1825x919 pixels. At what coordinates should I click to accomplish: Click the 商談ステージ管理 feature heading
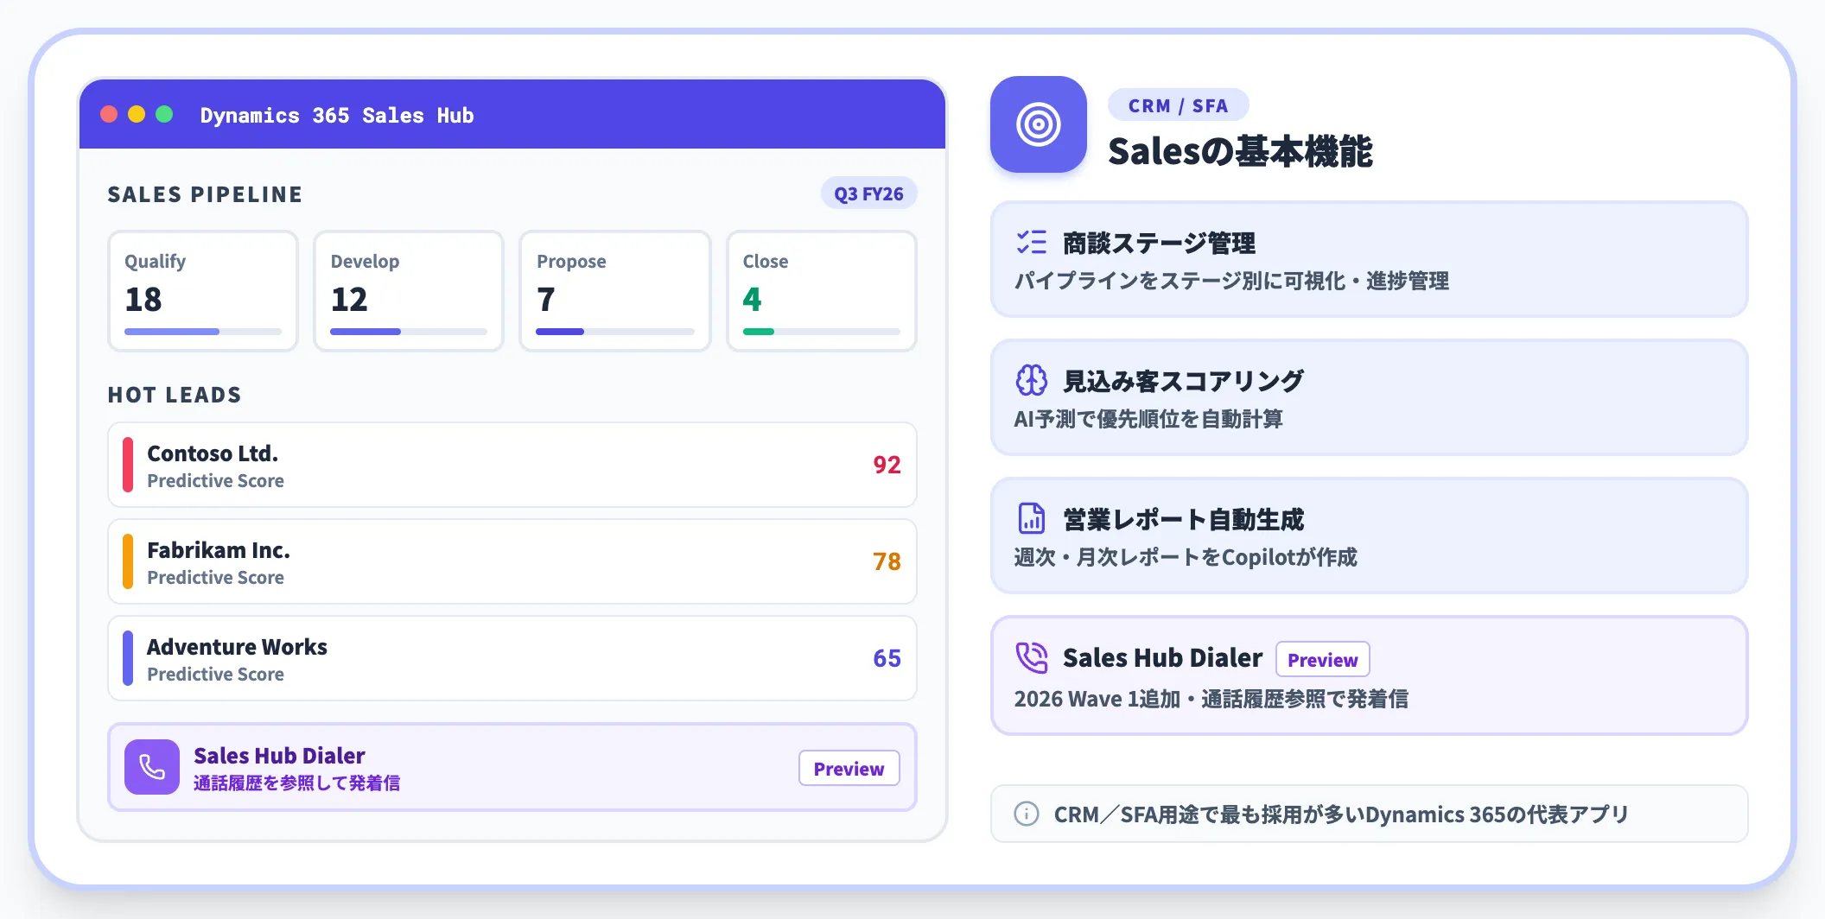pos(1159,244)
